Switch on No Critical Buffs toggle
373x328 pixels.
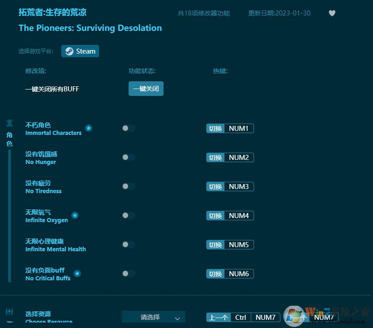point(129,273)
